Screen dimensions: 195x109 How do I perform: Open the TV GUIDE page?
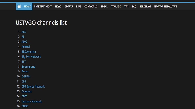click(116, 6)
